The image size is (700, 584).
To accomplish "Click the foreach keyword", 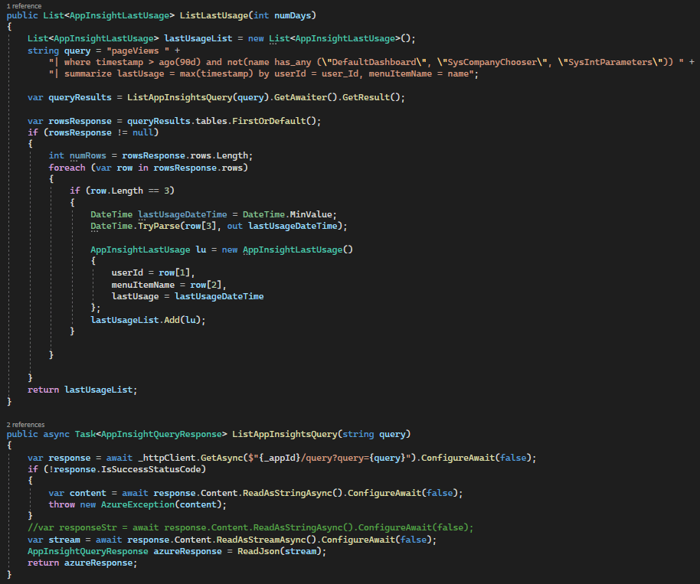I will (x=67, y=168).
